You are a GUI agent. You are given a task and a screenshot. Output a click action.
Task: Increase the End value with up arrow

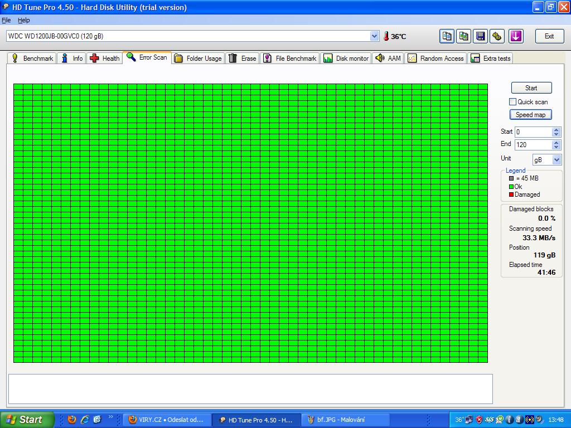(x=556, y=142)
